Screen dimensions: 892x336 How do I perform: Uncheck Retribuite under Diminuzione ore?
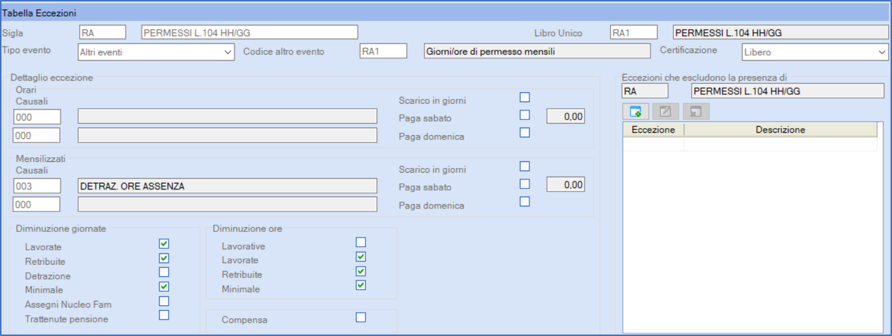(x=361, y=271)
